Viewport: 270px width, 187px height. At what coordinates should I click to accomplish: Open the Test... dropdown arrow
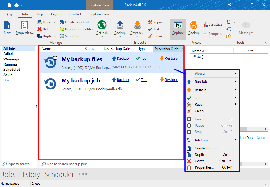[165, 29]
